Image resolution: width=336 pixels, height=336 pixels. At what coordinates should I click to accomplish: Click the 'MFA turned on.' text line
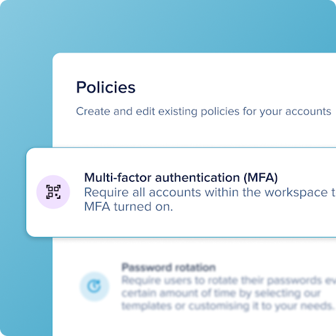129,207
